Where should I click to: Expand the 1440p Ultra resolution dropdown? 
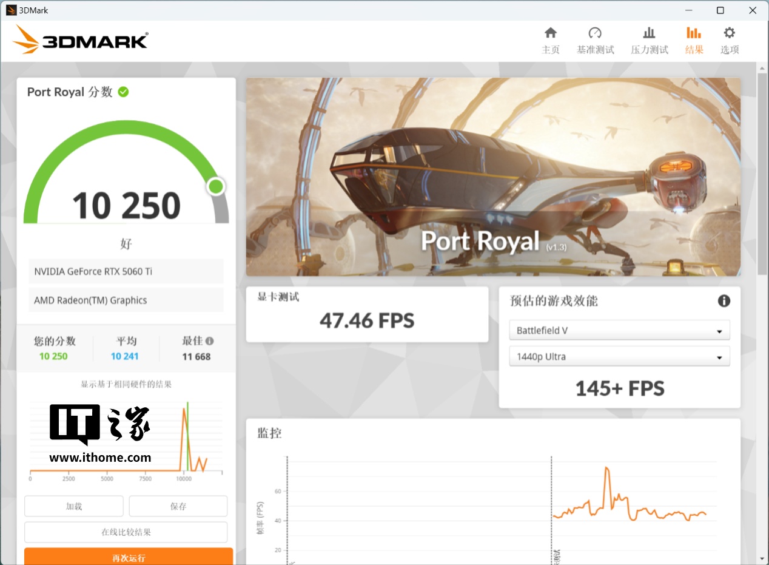(619, 357)
